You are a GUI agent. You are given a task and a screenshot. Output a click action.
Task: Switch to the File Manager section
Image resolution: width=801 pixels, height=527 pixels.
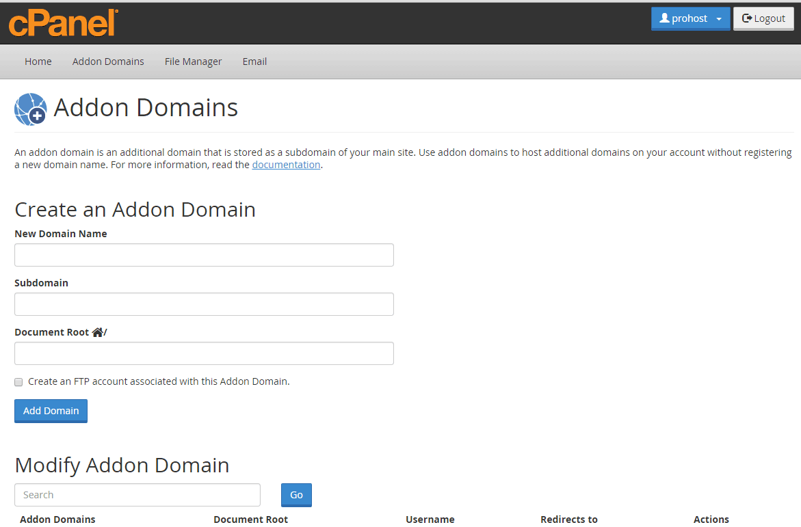tap(193, 61)
